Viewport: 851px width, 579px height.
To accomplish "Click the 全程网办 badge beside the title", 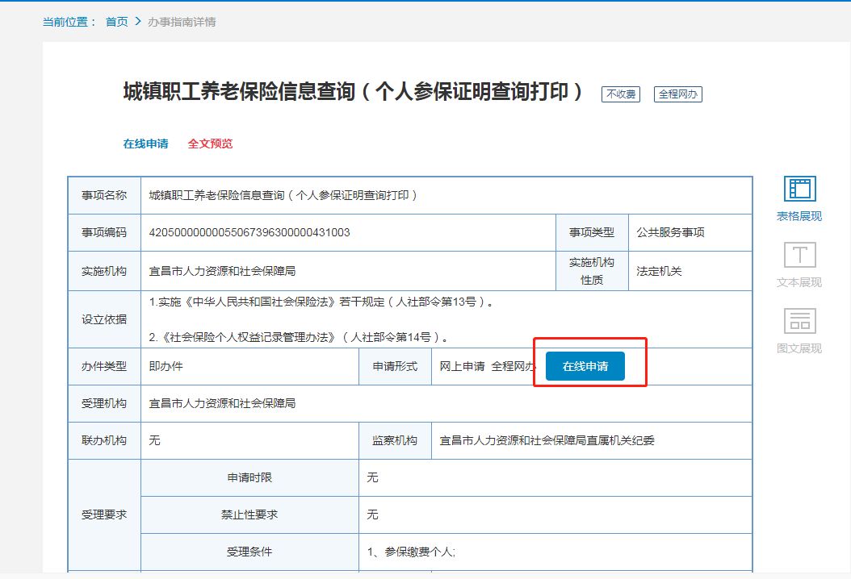I will tap(679, 94).
